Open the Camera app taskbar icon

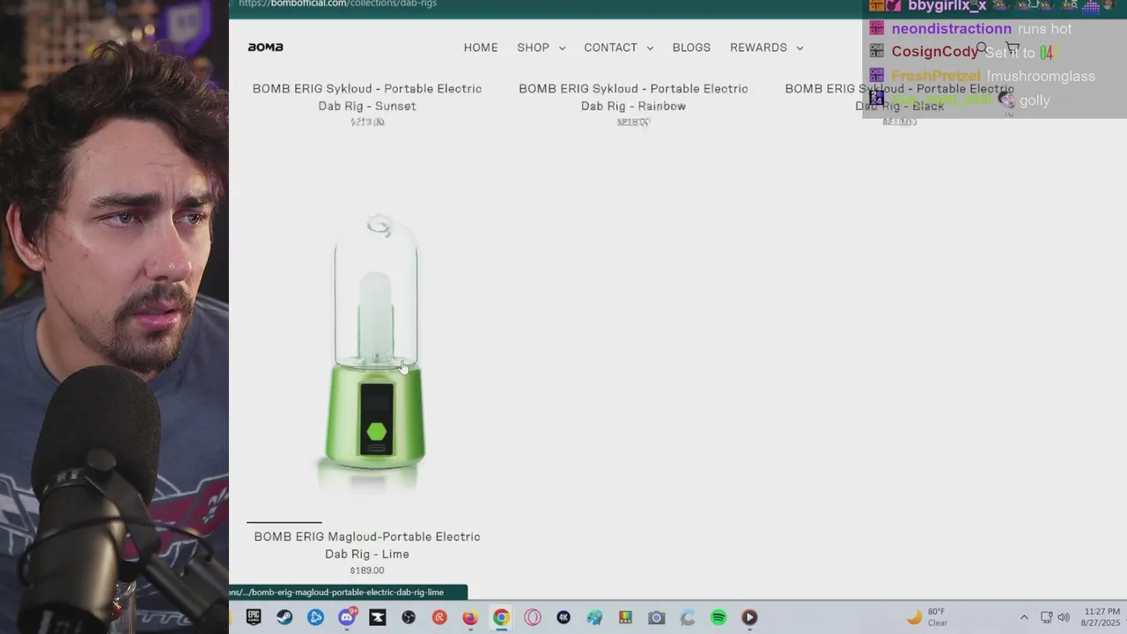656,617
